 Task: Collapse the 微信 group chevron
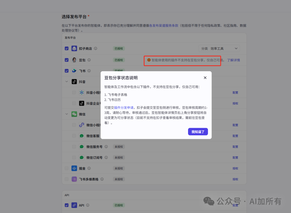tap(67, 114)
